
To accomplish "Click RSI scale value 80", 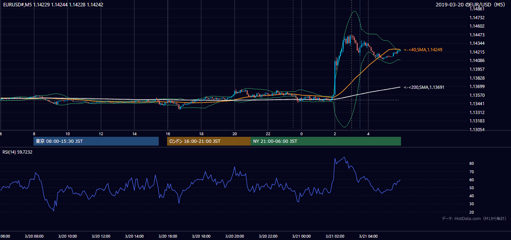I will point(472,164).
